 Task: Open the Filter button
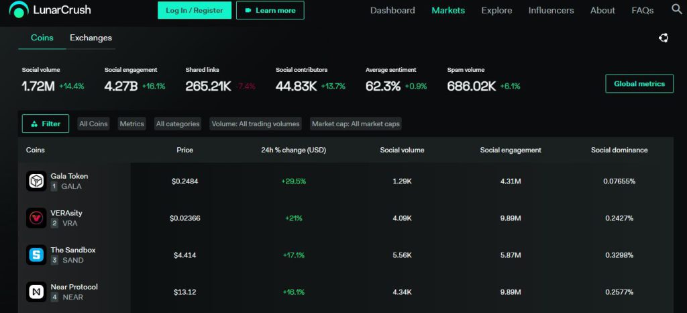point(46,124)
